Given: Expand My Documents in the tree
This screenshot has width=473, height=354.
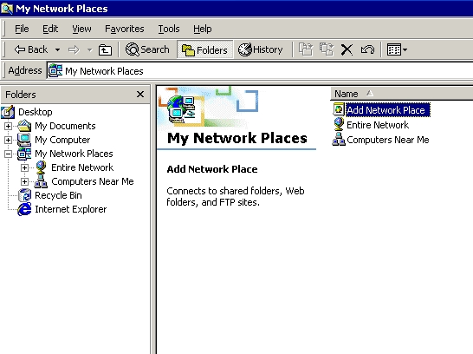Looking at the screenshot, I should coord(8,126).
